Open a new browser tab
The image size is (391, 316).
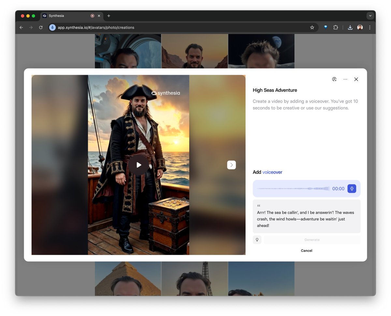point(109,16)
